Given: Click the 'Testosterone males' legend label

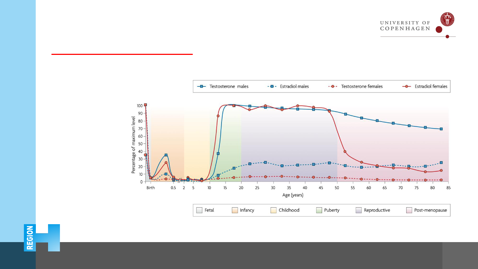Looking at the screenshot, I should pyautogui.click(x=229, y=86).
